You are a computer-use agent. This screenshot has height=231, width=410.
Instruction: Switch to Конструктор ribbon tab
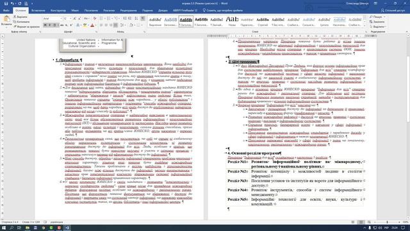coord(58,11)
